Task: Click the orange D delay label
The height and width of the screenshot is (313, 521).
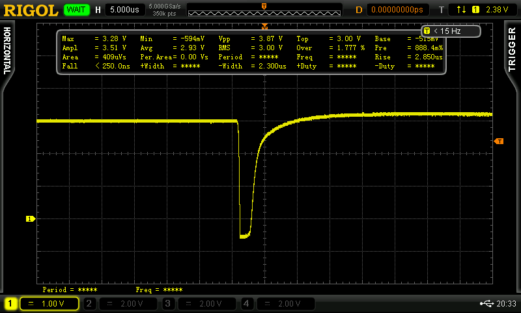Action: [359, 10]
